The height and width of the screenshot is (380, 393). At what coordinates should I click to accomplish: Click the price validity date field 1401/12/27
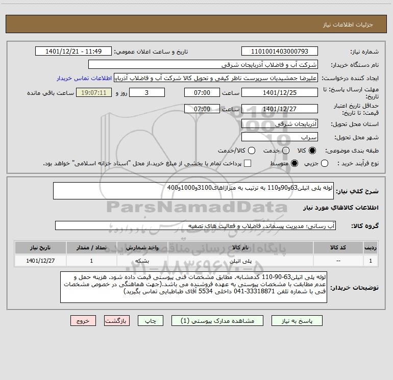click(280, 109)
